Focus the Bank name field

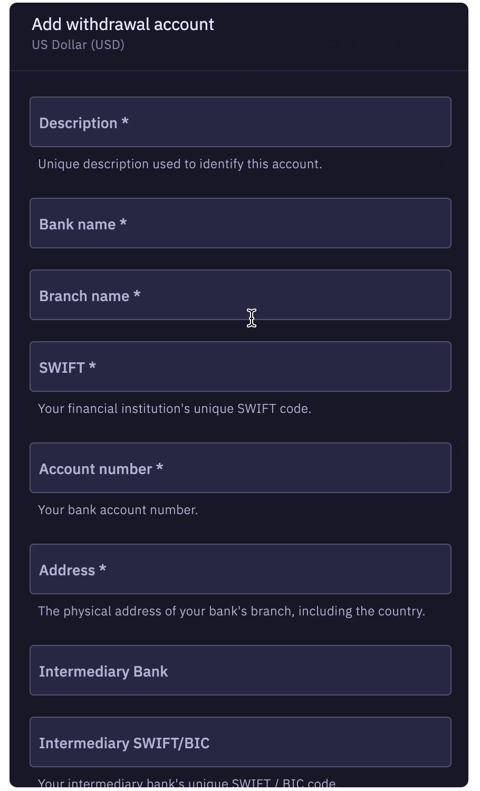click(x=240, y=223)
